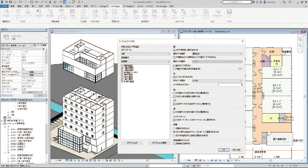Image resolution: width=308 pixels, height=168 pixels.
Task: Open the Revit application menu R icon
Action: (x=2, y=2)
